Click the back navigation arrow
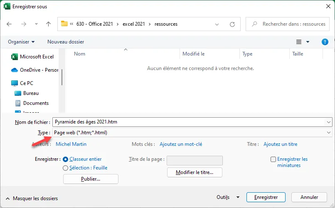335x208 pixels. click(10, 24)
